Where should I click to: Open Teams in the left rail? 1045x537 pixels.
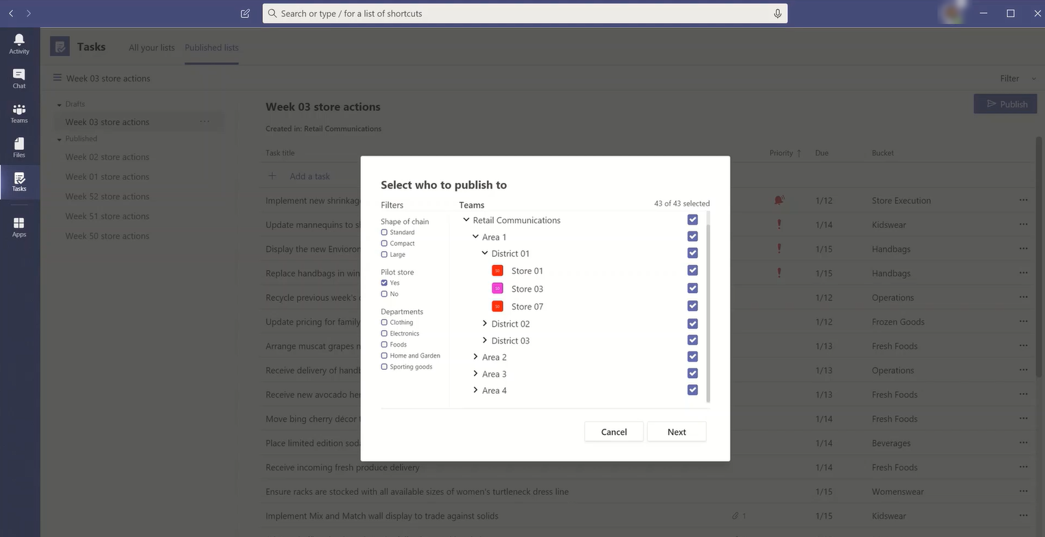[x=19, y=113]
